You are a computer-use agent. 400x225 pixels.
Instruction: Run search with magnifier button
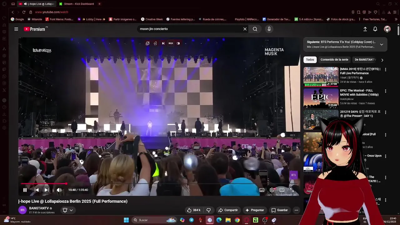click(x=255, y=29)
